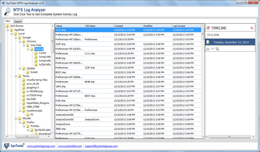260x152 pixels.
Task: Open the support@systoolsgroup.com email link
Action: (x=101, y=146)
